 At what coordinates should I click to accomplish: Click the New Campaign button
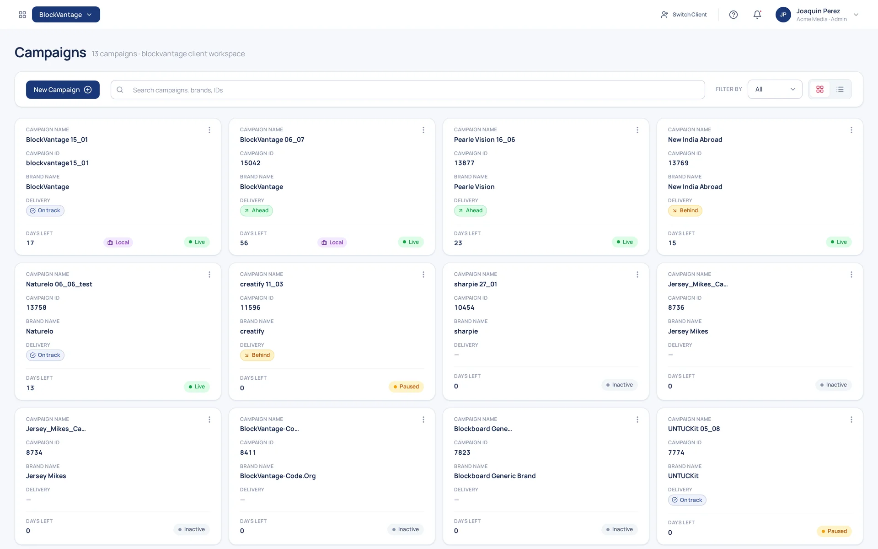[63, 90]
